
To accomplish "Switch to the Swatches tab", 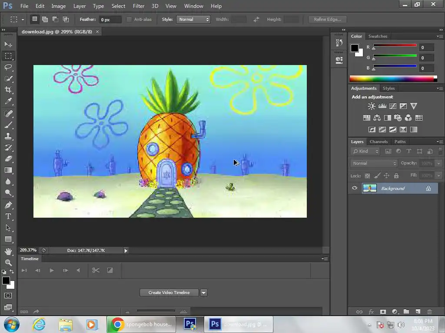I will point(378,36).
